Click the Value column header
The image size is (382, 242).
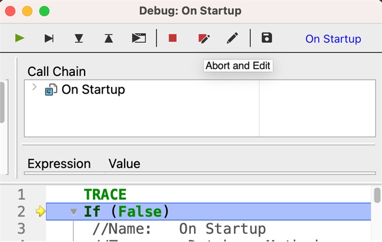tap(124, 164)
